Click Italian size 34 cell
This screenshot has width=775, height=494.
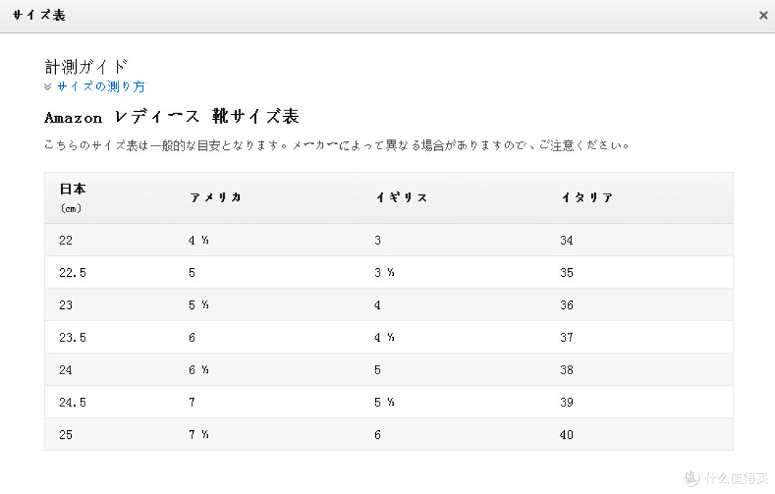[x=566, y=240]
